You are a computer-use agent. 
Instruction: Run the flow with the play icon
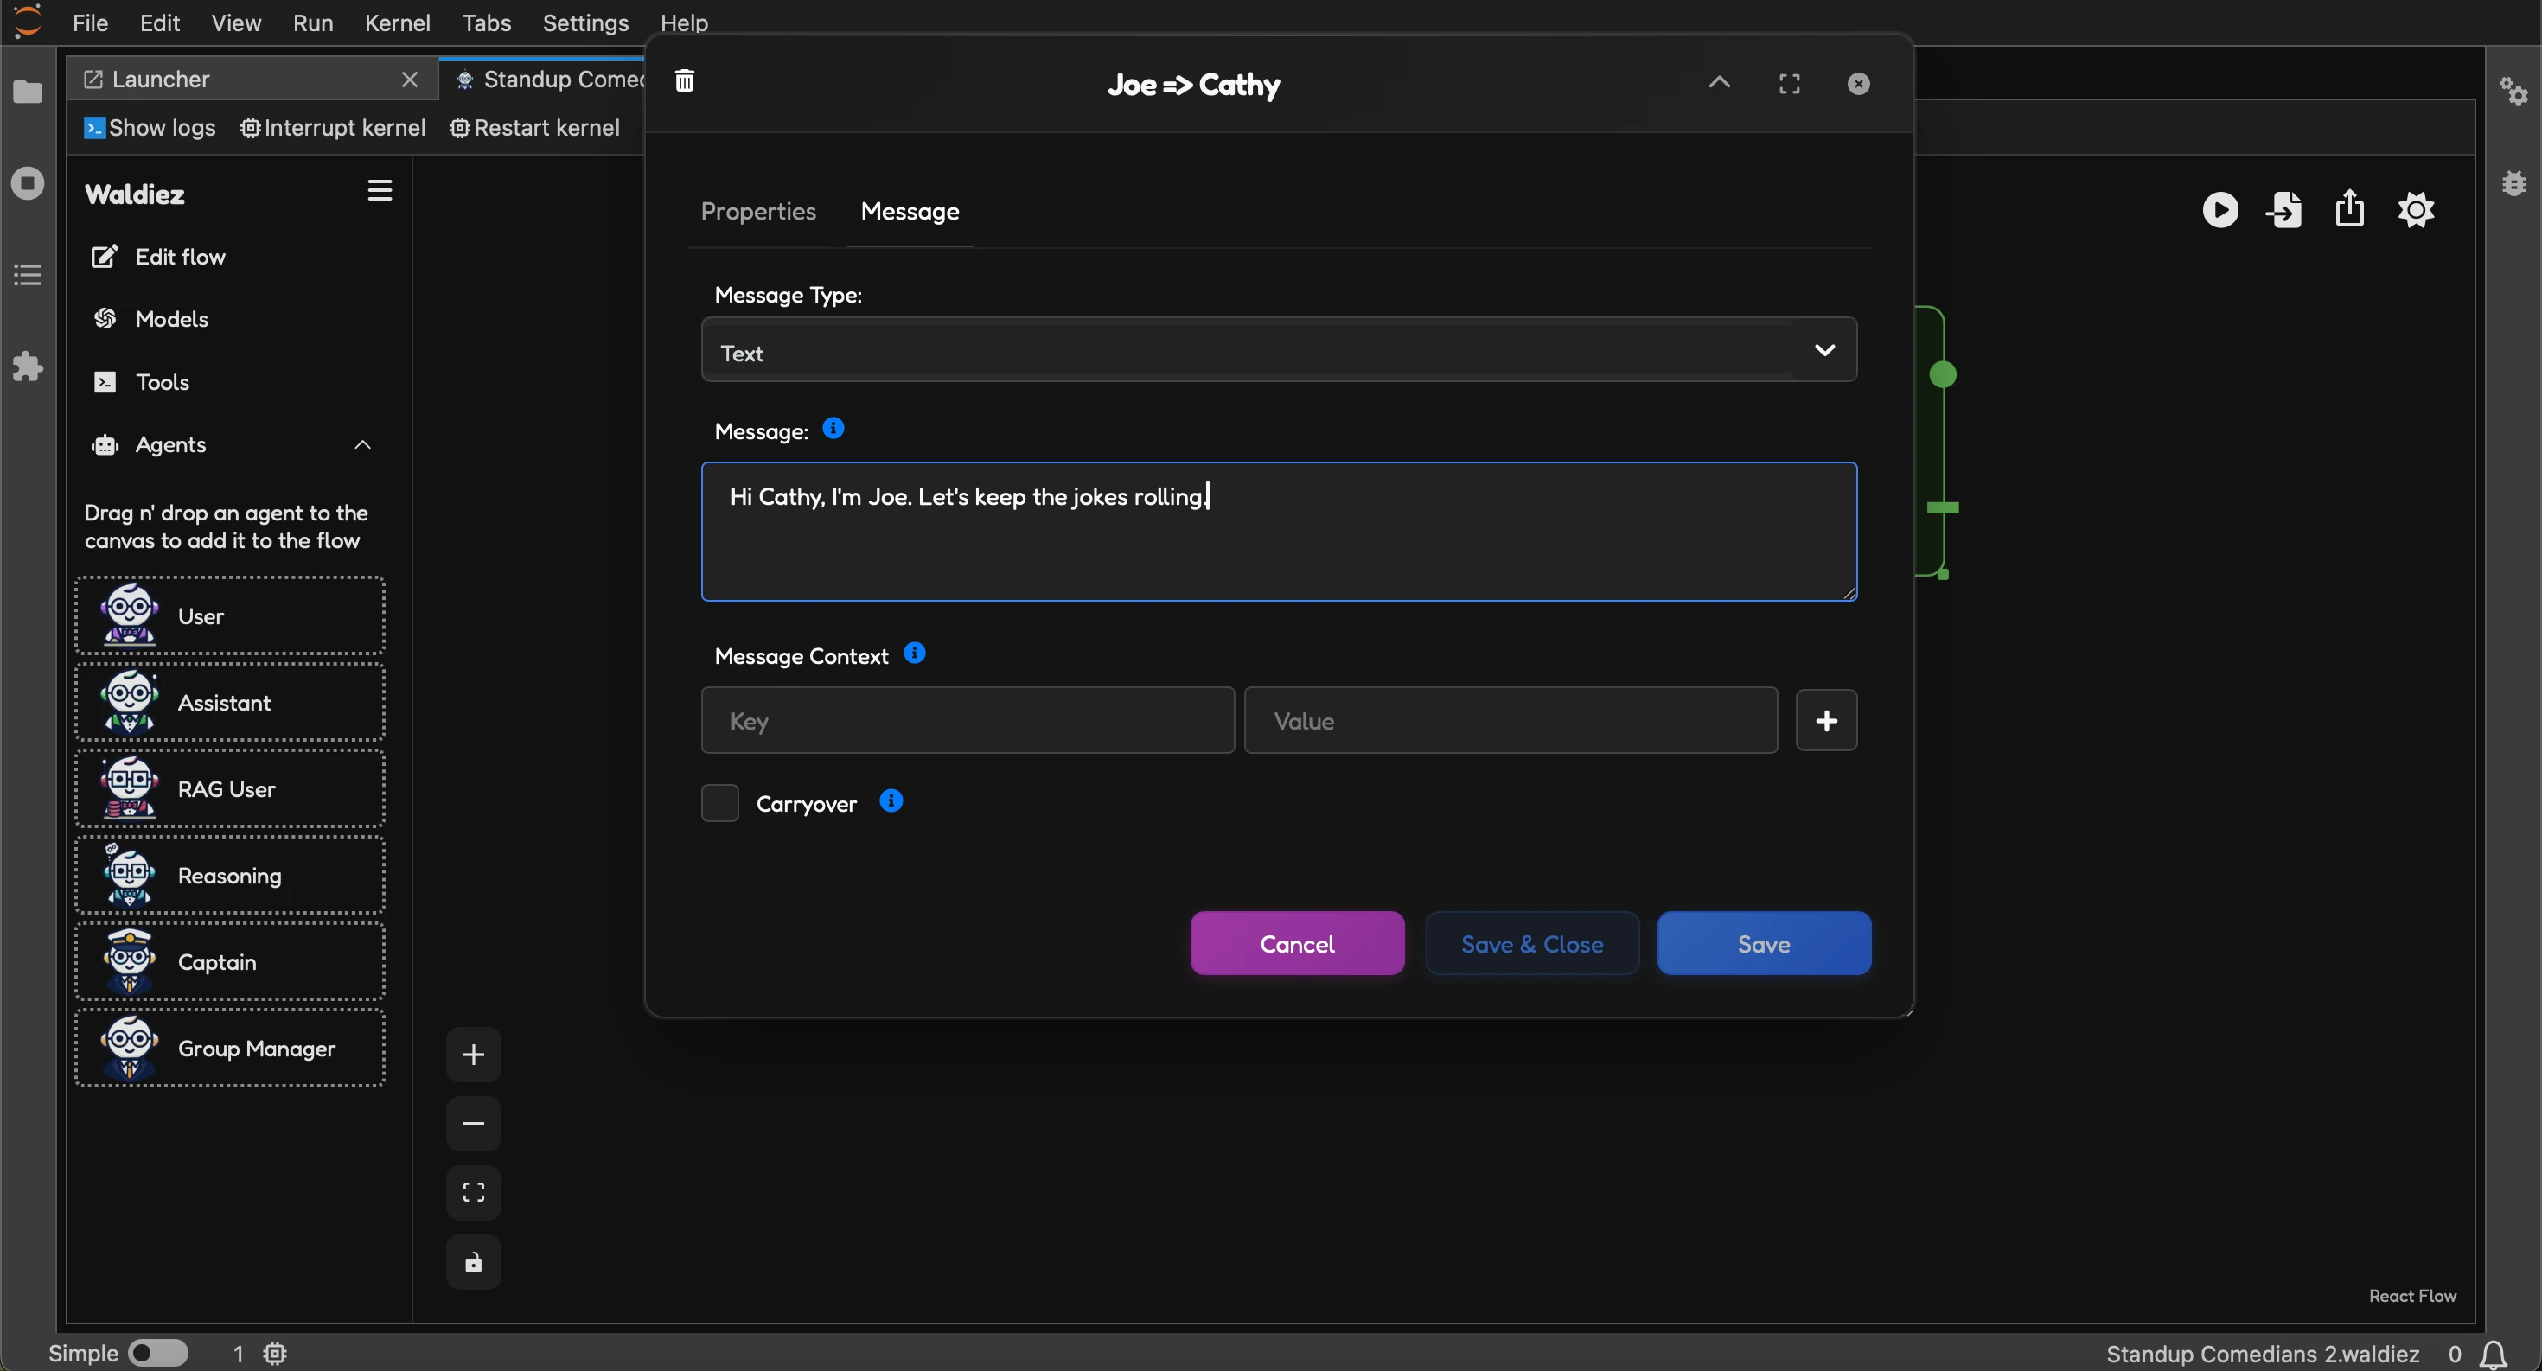click(2220, 209)
